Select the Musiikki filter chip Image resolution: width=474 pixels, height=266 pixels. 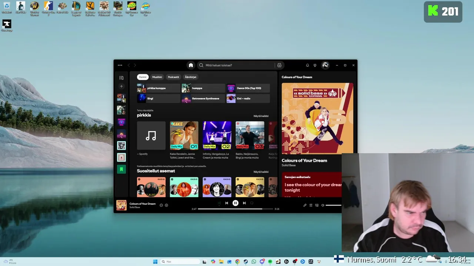coord(157,77)
